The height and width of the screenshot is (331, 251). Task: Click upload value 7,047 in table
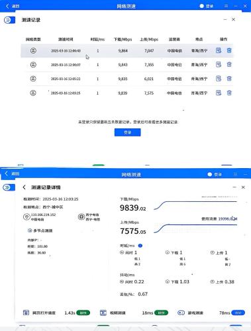pyautogui.click(x=149, y=51)
